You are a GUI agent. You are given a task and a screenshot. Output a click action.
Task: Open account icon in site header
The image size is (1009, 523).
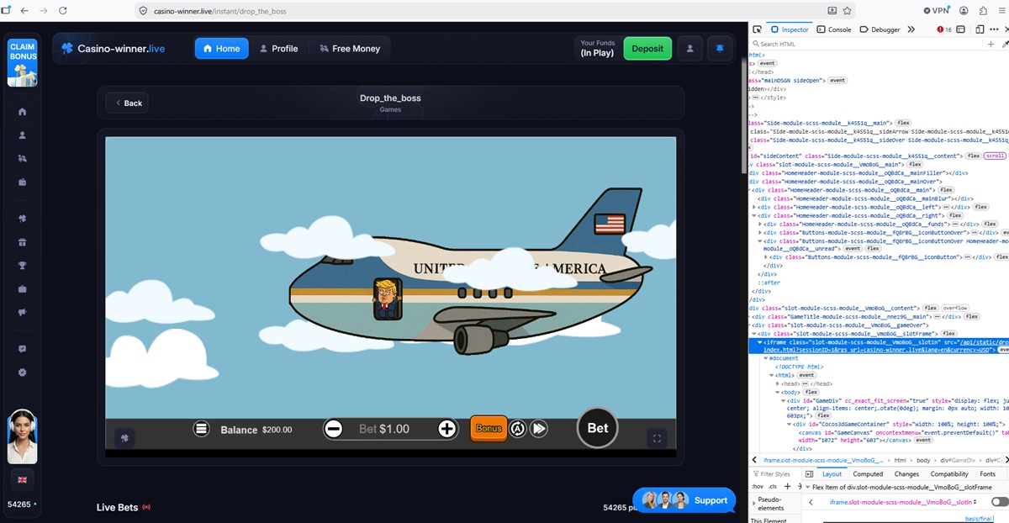tap(689, 49)
